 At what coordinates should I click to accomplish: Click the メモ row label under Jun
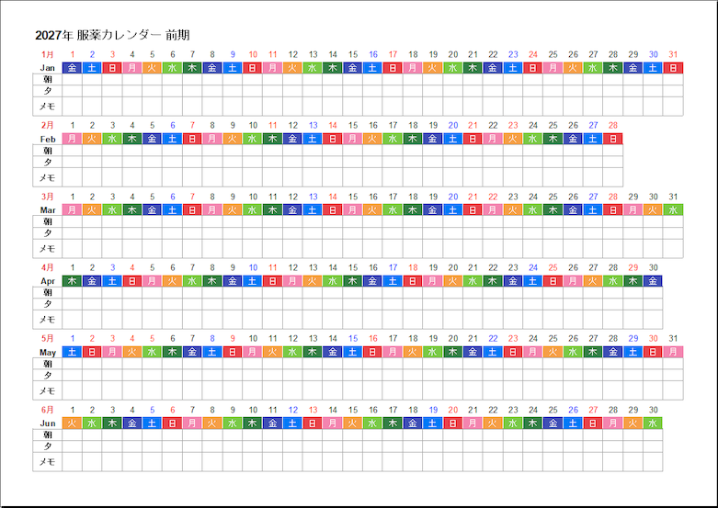[x=47, y=462]
